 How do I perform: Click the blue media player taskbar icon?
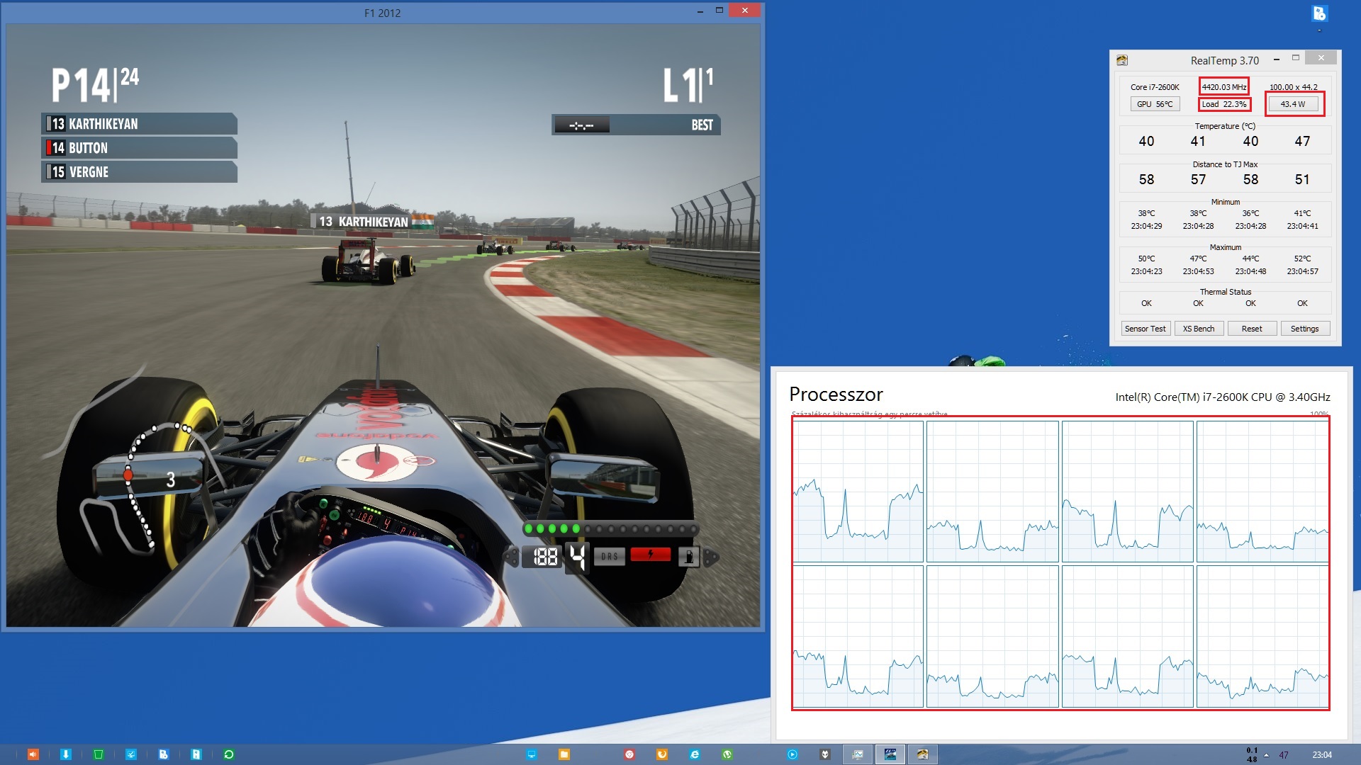792,754
